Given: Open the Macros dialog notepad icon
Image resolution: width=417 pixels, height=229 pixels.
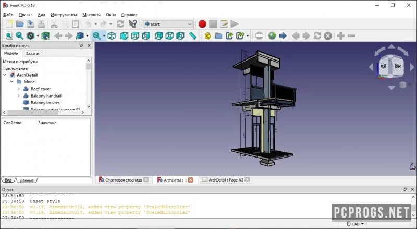Looking at the screenshot, I should coord(224,24).
